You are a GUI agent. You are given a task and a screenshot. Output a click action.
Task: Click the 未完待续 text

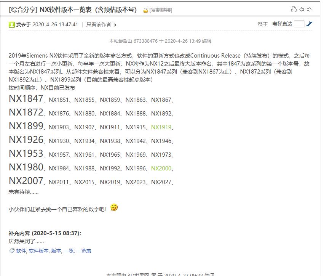point(24,192)
